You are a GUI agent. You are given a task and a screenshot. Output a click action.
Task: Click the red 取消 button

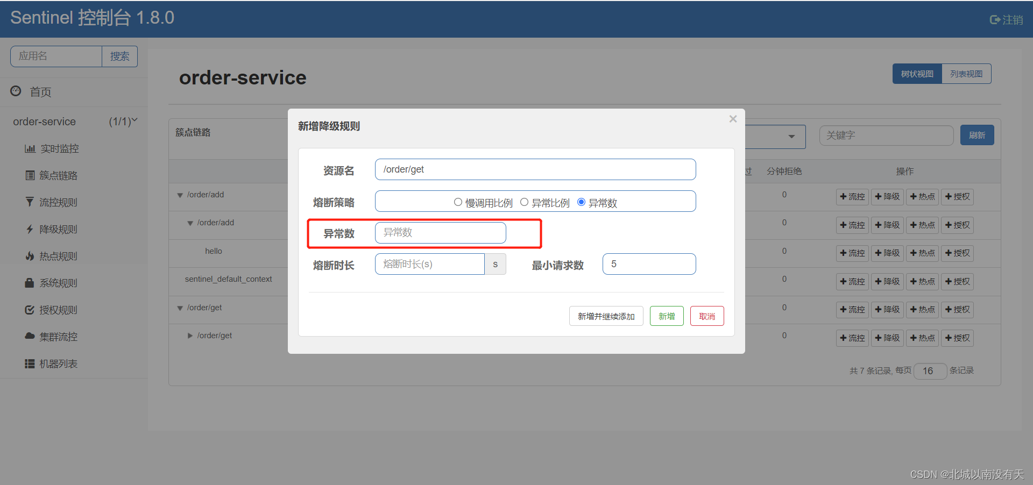coord(707,316)
